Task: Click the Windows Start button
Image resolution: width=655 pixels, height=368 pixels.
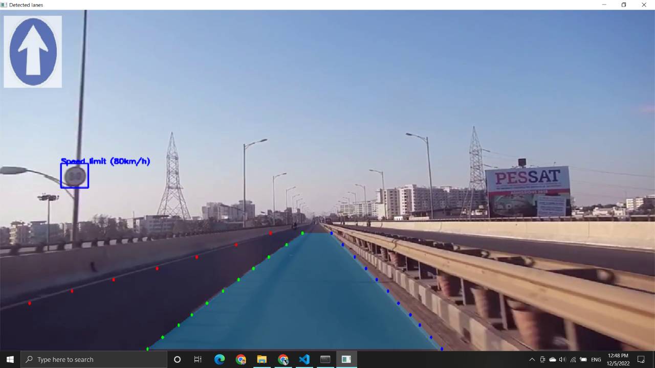Action: (x=9, y=359)
